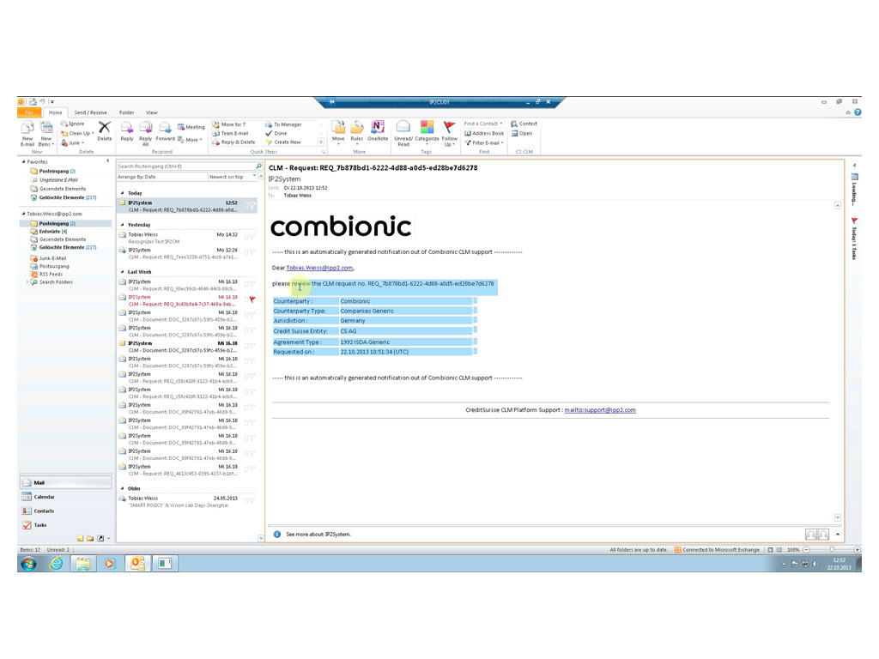Switch to the reading view button in status bar
Image resolution: width=879 pixels, height=659 pixels.
pos(779,549)
